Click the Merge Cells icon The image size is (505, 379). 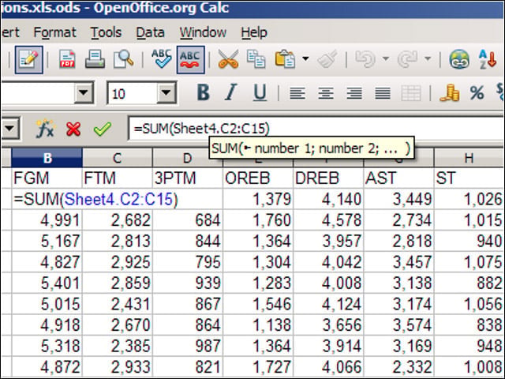(x=411, y=93)
